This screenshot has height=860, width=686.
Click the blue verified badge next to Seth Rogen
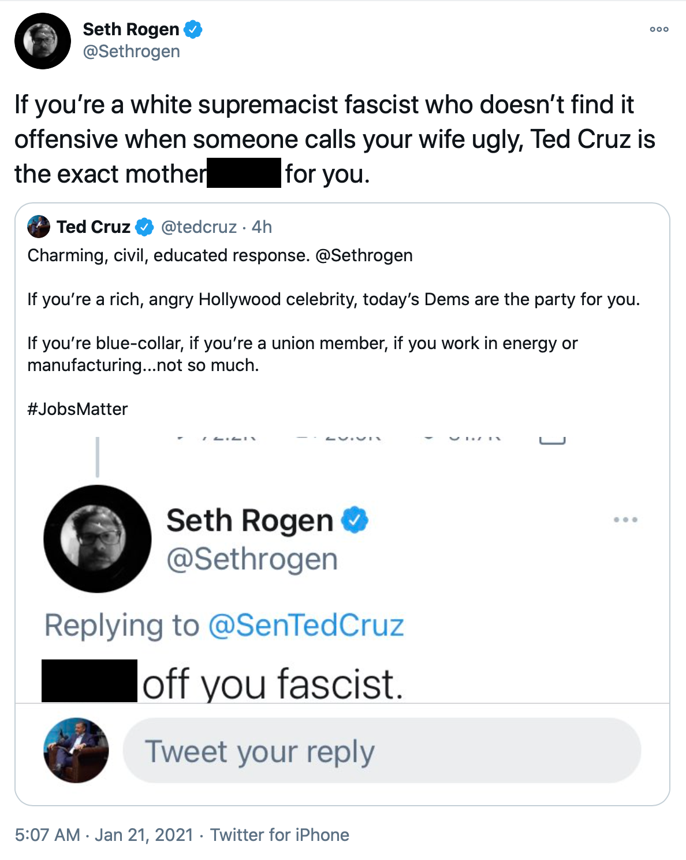193,29
